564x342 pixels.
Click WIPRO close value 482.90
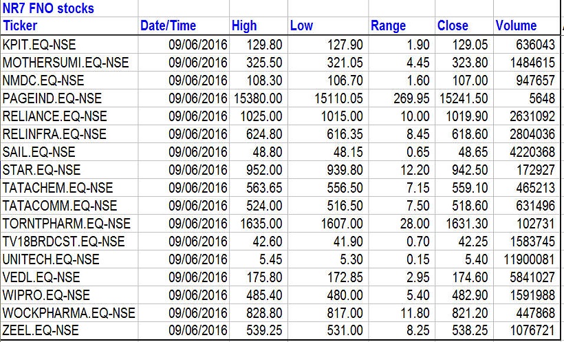click(468, 295)
